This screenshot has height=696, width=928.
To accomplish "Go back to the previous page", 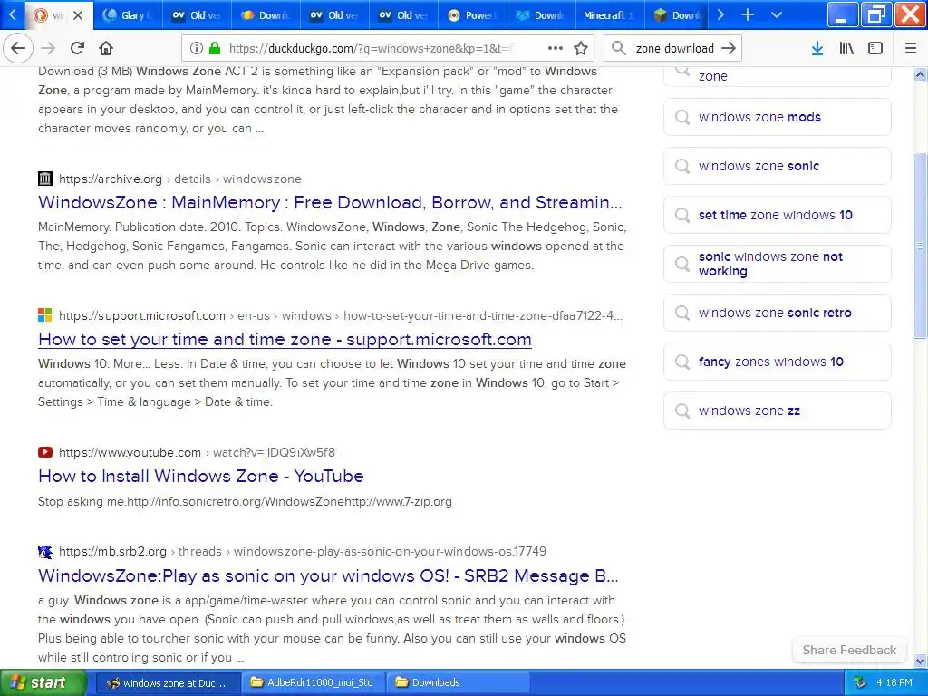I will pyautogui.click(x=18, y=48).
